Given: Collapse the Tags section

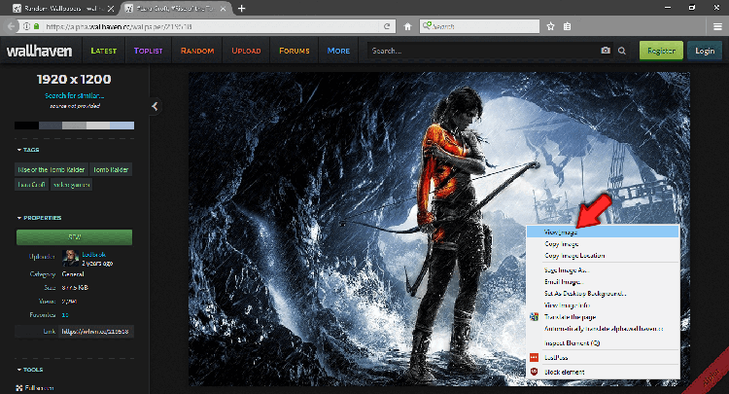Looking at the screenshot, I should click(x=28, y=150).
